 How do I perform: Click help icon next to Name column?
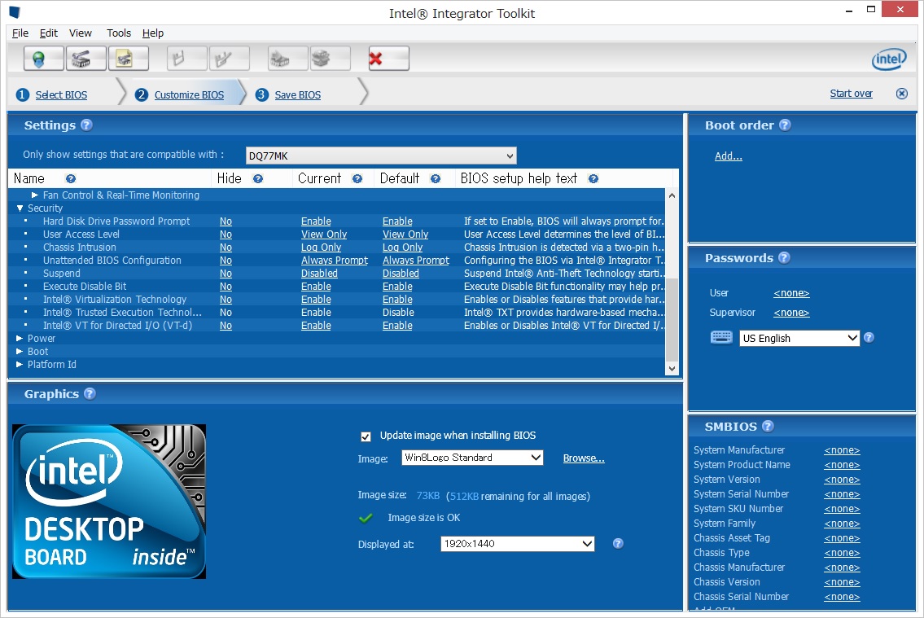(71, 178)
